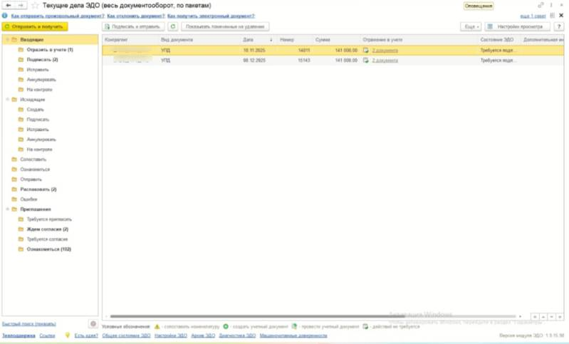Click the blue info icon beside tips
The height and width of the screenshot is (344, 569).
coord(5,16)
